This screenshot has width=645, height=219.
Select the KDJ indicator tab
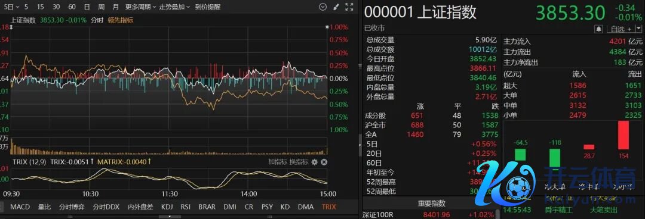[167, 207]
